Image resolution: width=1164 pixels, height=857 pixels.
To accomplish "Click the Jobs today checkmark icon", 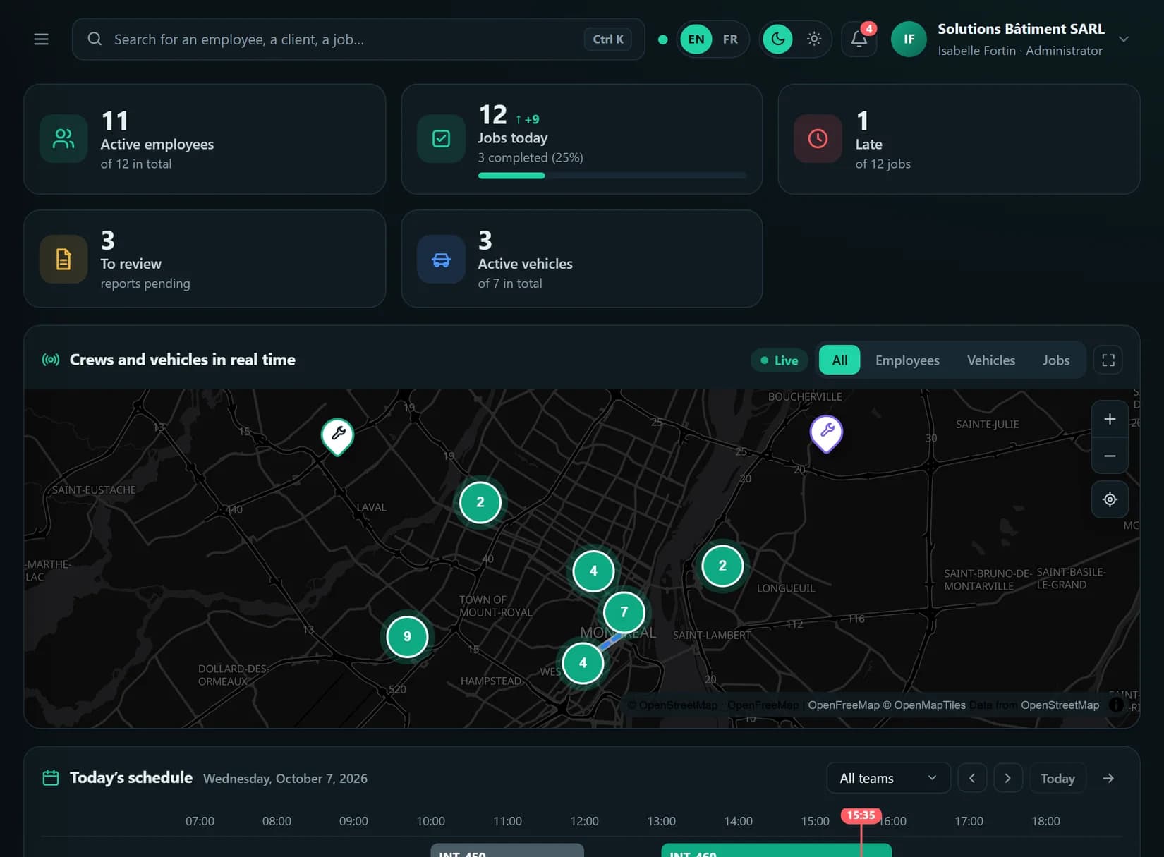I will [441, 139].
